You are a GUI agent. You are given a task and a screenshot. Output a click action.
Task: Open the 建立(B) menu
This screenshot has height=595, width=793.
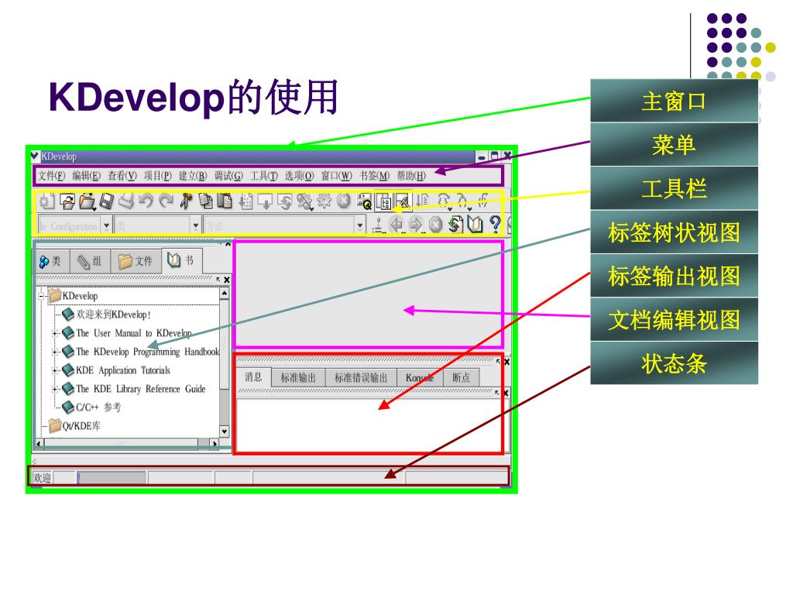coord(193,176)
